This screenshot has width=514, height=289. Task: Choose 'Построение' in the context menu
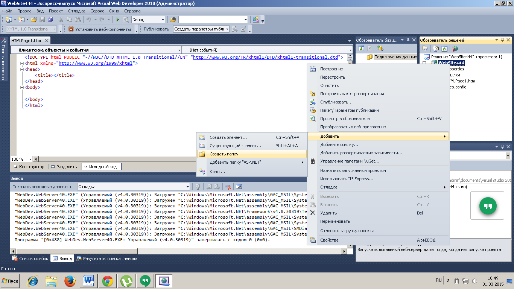(x=379, y=69)
